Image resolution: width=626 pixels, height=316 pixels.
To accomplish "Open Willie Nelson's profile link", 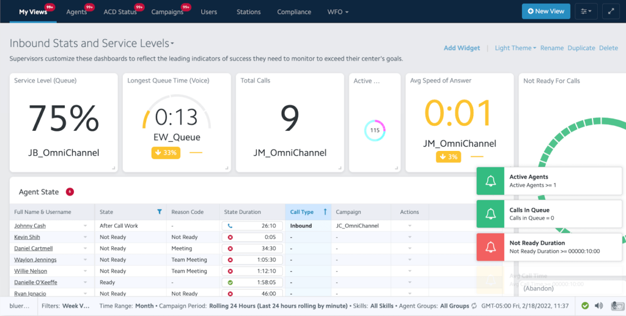I will point(31,271).
